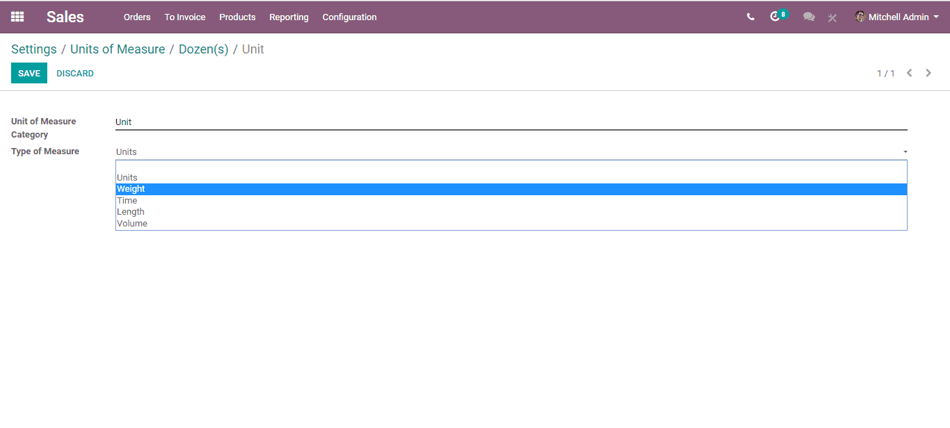Open the Reporting menu
Image resolution: width=950 pixels, height=428 pixels.
pyautogui.click(x=289, y=17)
